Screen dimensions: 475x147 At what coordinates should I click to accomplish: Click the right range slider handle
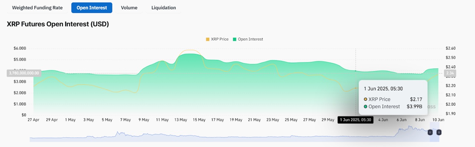[x=439, y=132]
